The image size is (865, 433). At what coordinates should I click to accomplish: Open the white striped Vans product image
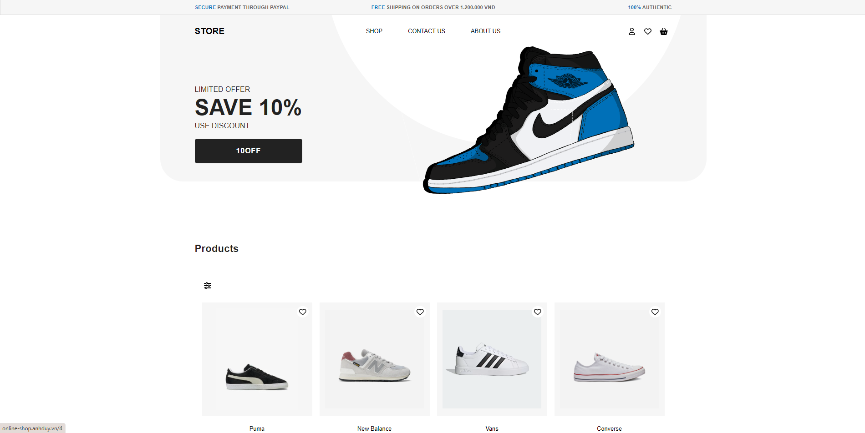coord(492,359)
